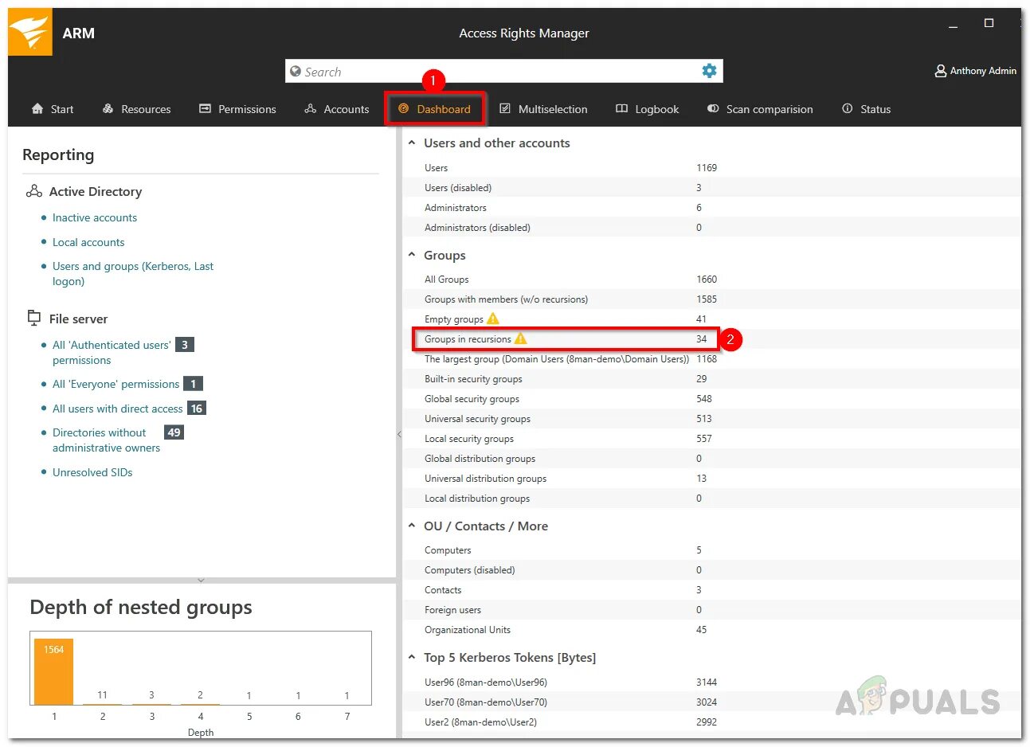
Task: Collapse the Groups section
Action: [x=412, y=255]
